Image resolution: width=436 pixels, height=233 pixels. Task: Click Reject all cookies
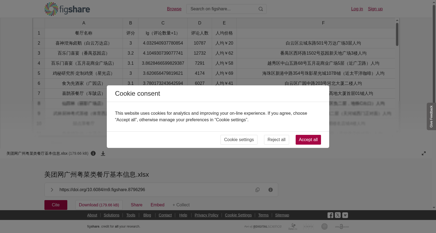click(277, 140)
